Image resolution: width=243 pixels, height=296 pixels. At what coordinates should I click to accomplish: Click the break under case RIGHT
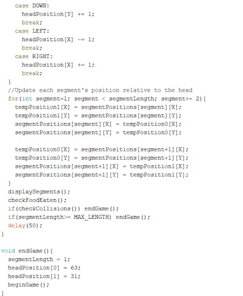coord(32,73)
